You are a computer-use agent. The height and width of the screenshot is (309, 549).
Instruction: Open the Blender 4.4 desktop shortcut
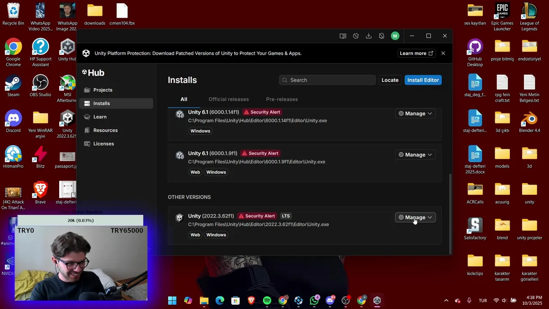click(530, 121)
